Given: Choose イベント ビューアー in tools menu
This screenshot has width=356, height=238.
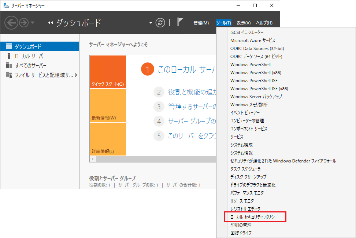Looking at the screenshot, I should (245, 113).
